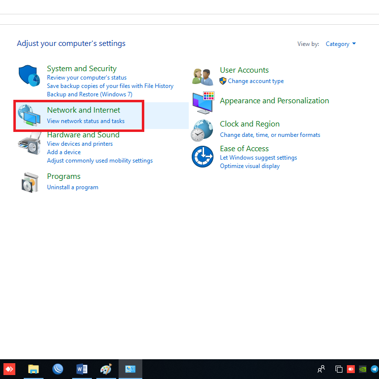Select Change date, time, or number formats
379x379 pixels.
(x=270, y=135)
